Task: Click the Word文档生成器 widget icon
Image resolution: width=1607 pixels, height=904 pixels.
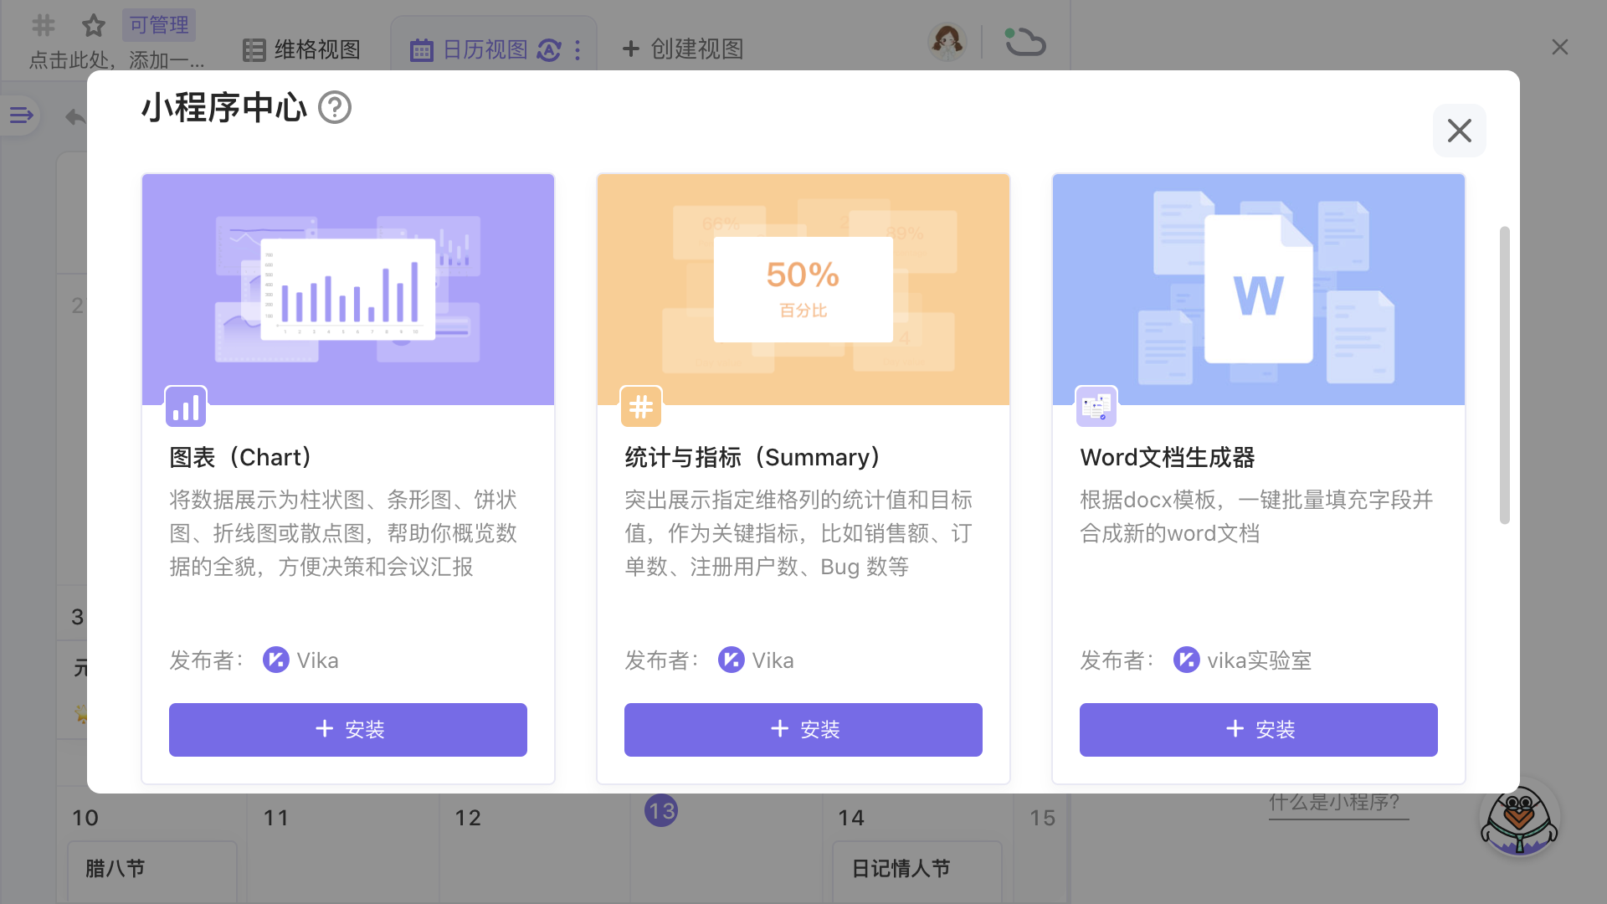Action: click(x=1096, y=408)
